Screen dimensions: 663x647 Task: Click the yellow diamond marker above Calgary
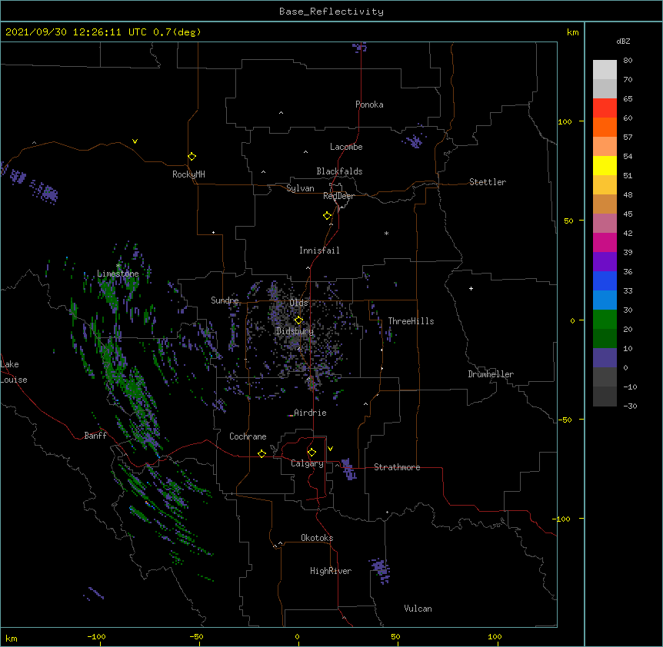coord(312,453)
